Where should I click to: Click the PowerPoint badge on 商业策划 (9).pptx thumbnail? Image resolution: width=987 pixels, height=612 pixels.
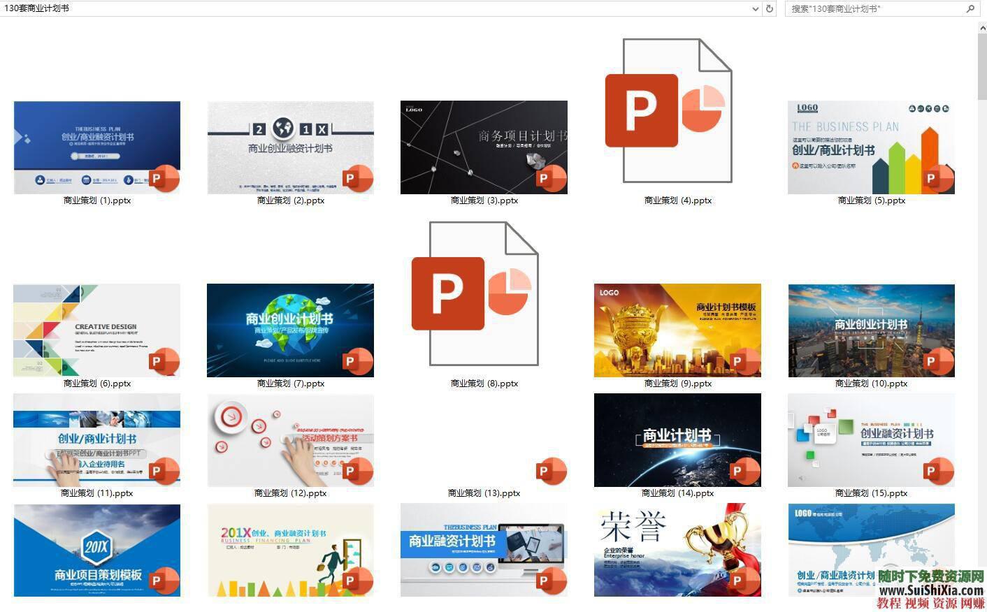(745, 361)
